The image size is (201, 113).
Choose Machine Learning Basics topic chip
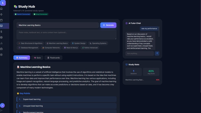[x=57, y=43]
